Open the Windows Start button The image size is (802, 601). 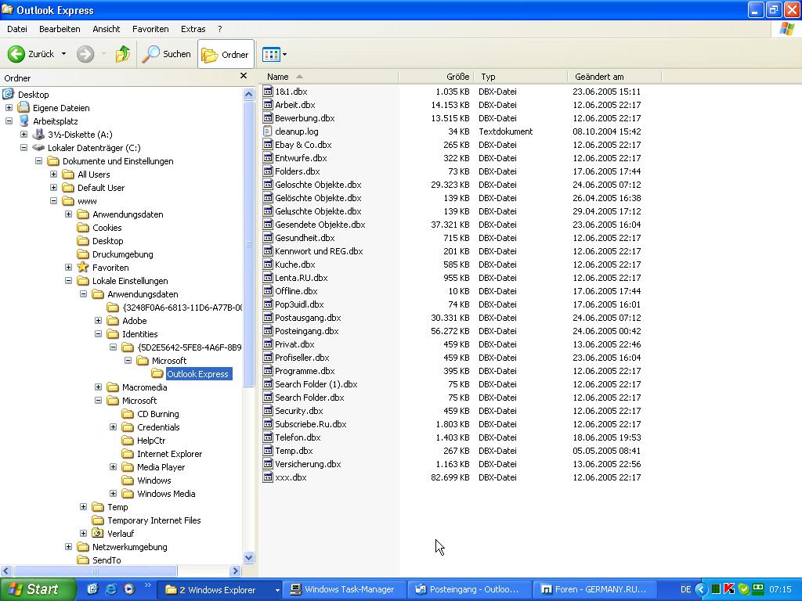(37, 589)
